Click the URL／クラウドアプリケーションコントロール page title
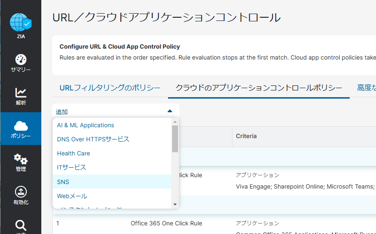The width and height of the screenshot is (376, 234). point(166,18)
